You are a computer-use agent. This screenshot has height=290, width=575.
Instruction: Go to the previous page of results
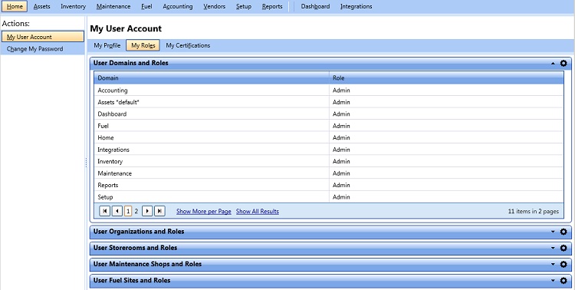coord(117,211)
